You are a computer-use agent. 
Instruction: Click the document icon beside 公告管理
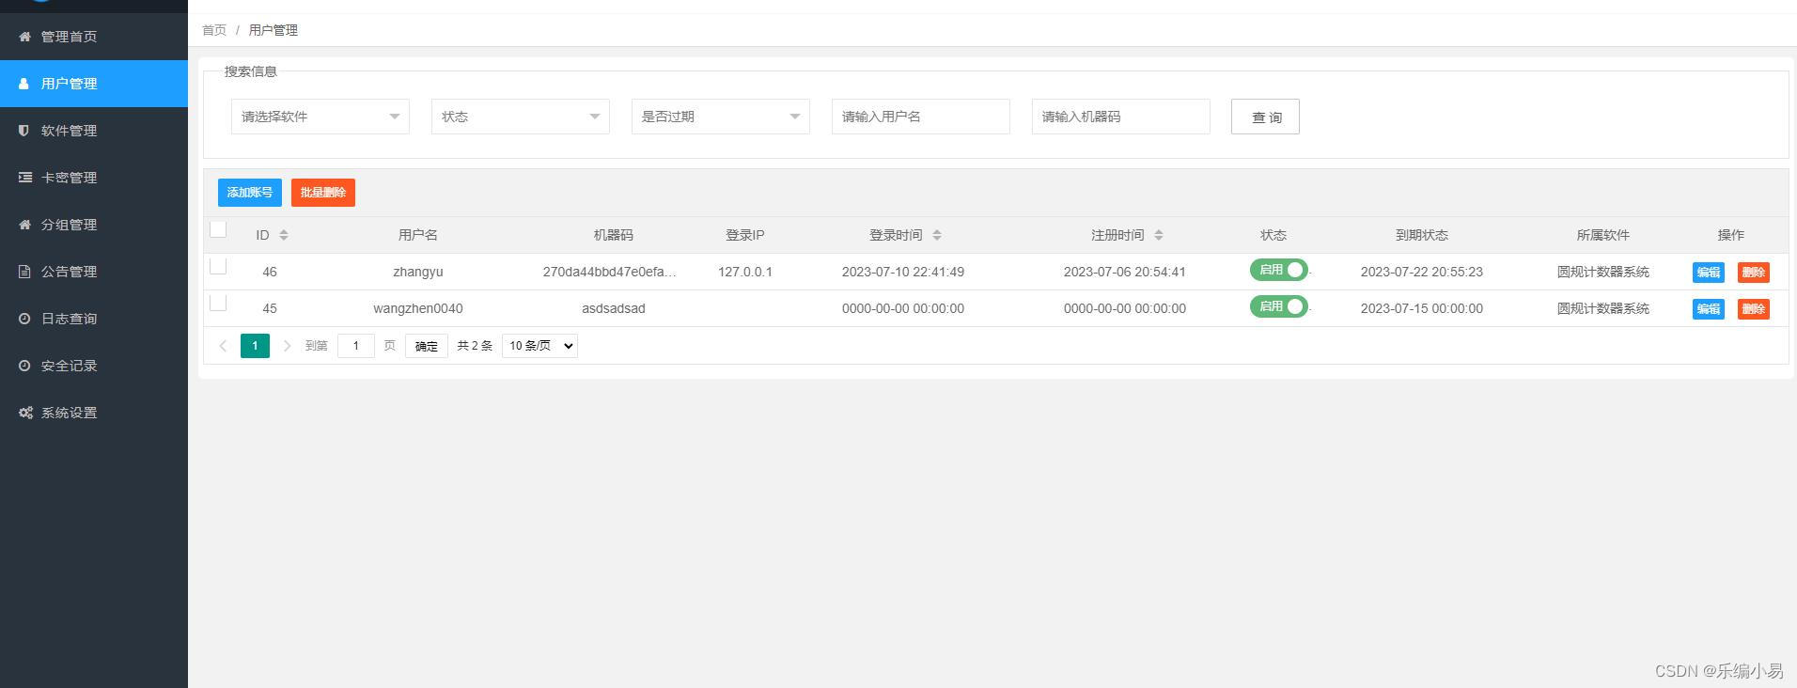click(24, 272)
